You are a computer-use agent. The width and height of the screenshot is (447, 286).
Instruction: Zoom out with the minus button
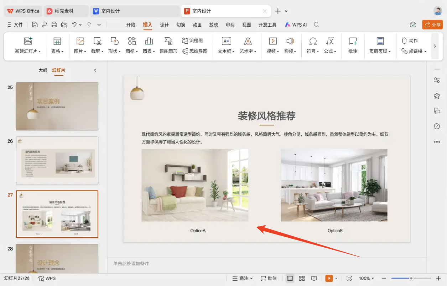click(384, 278)
